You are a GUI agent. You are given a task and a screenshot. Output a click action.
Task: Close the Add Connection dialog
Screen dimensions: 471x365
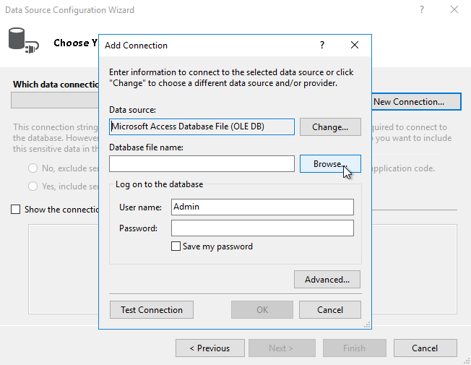click(x=355, y=45)
